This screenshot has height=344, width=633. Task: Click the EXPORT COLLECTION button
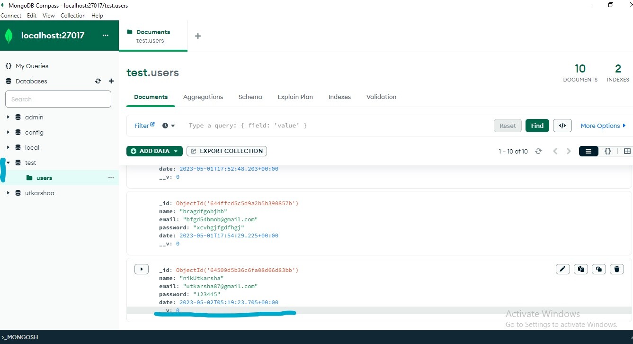point(227,151)
